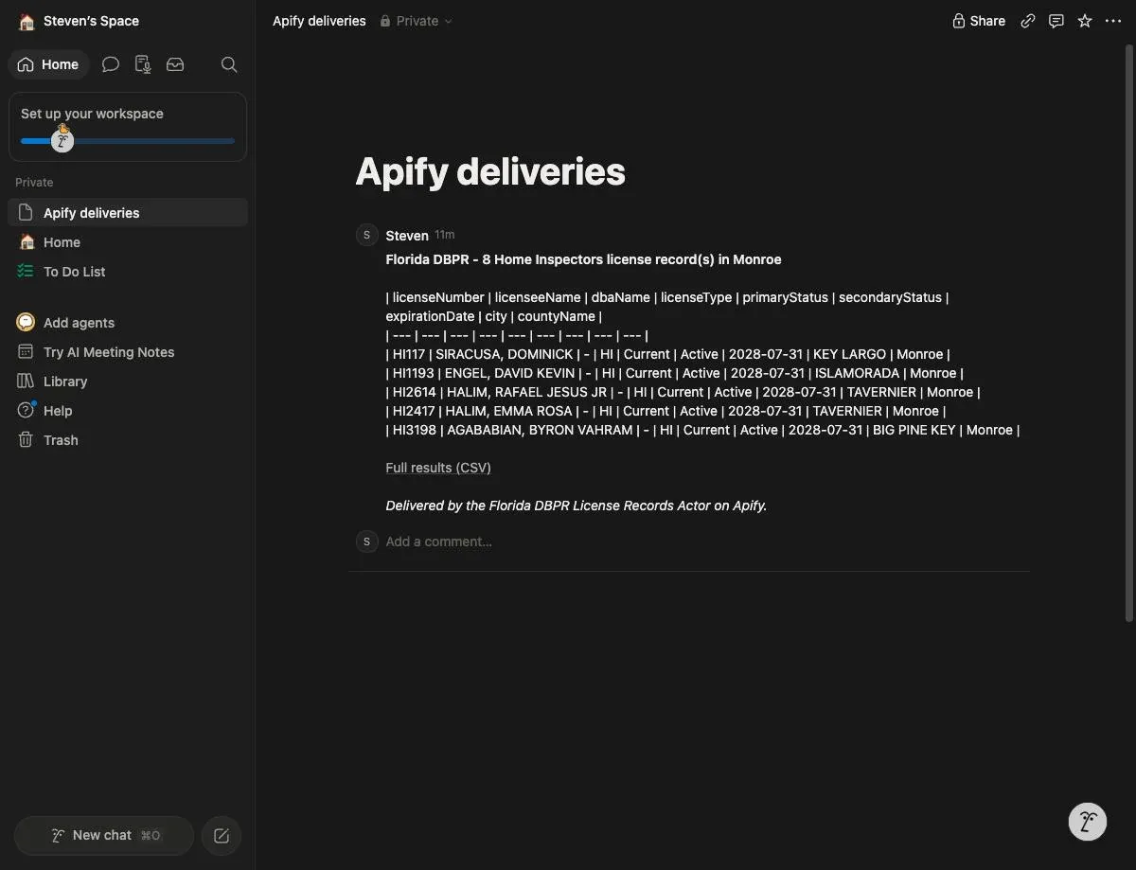Open the Full results (CSV) link

click(x=438, y=468)
